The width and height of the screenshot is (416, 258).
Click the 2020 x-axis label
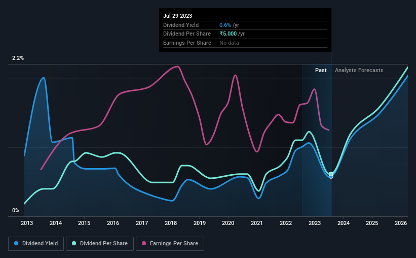pyautogui.click(x=228, y=223)
